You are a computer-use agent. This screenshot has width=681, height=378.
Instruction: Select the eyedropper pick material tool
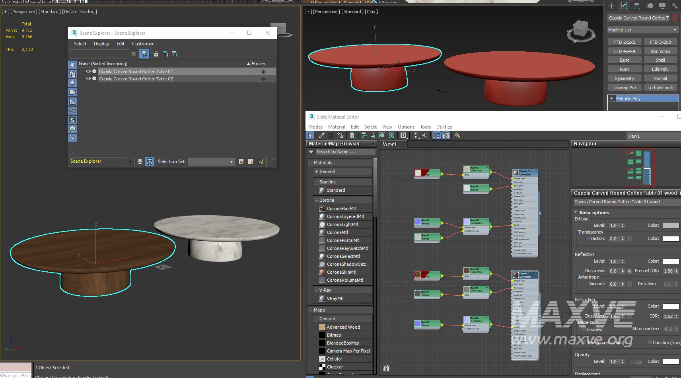tap(321, 136)
